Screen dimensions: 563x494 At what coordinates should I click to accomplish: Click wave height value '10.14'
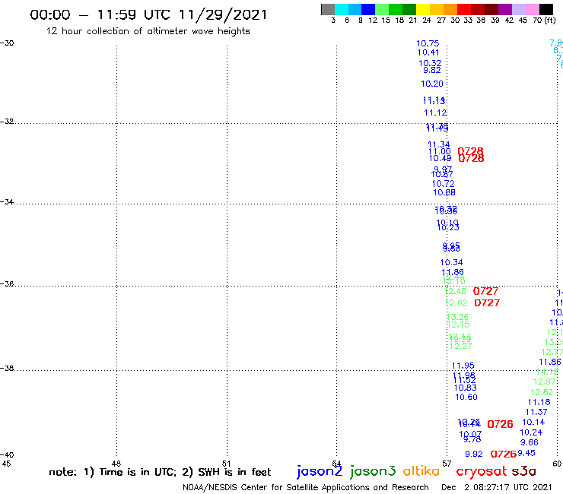coord(533,423)
